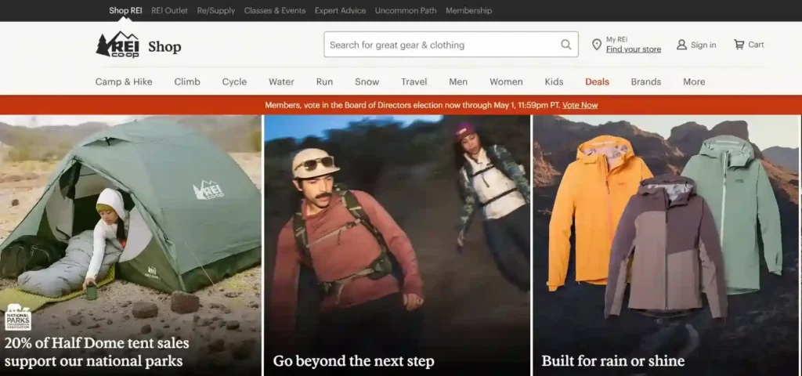
Task: Click the My REI label
Action: coord(617,39)
